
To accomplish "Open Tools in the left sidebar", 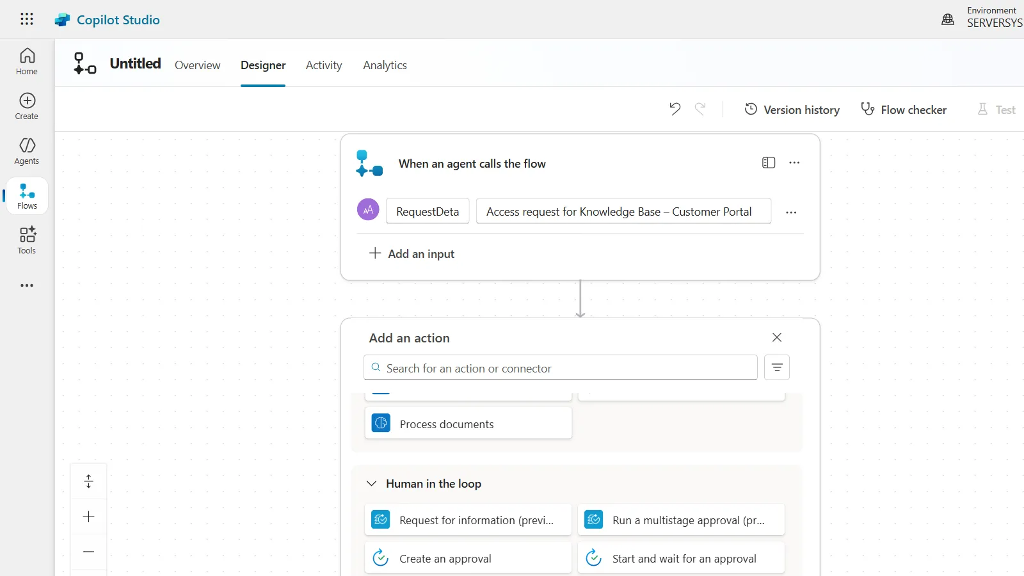I will [x=27, y=241].
